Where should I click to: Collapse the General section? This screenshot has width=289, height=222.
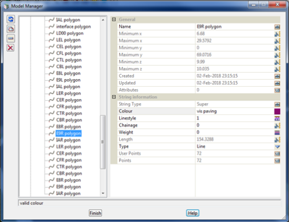[x=114, y=19]
